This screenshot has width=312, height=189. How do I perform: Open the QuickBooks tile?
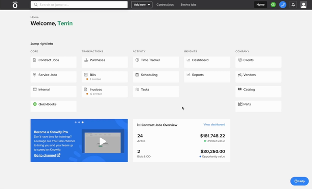click(53, 106)
